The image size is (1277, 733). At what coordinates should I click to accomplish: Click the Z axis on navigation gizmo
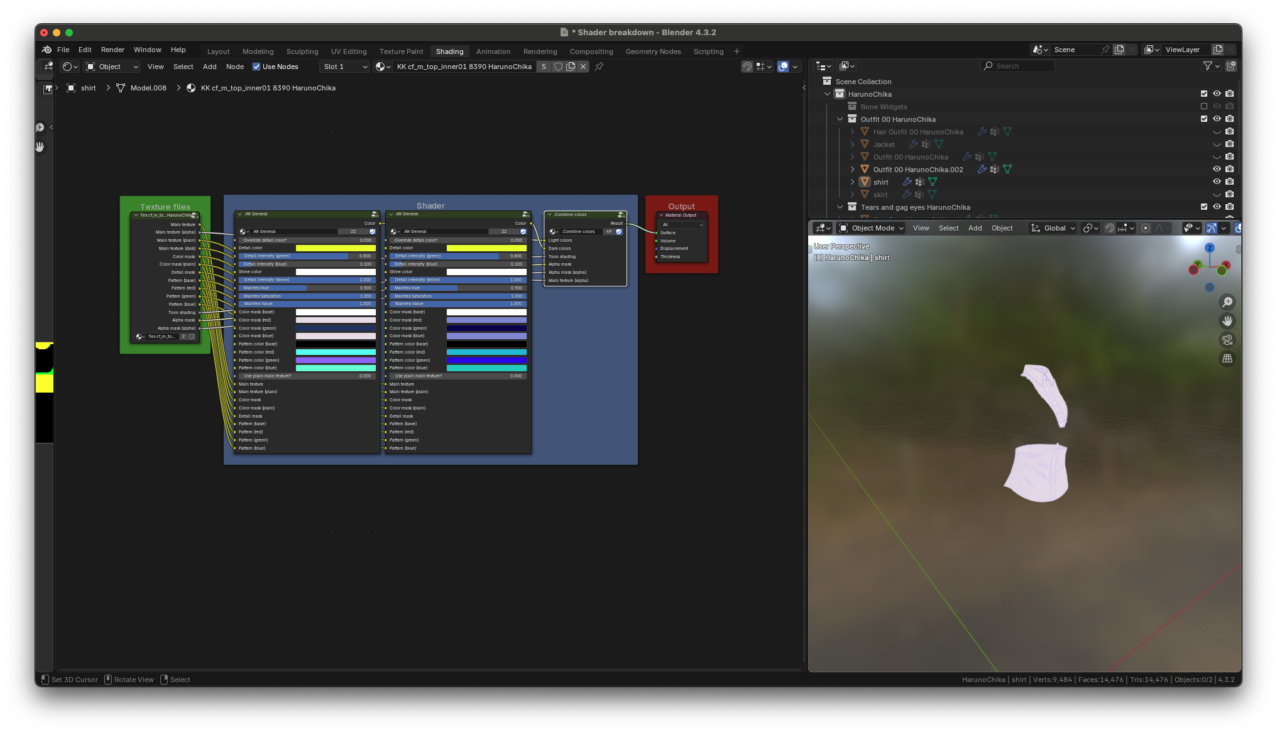[1210, 248]
